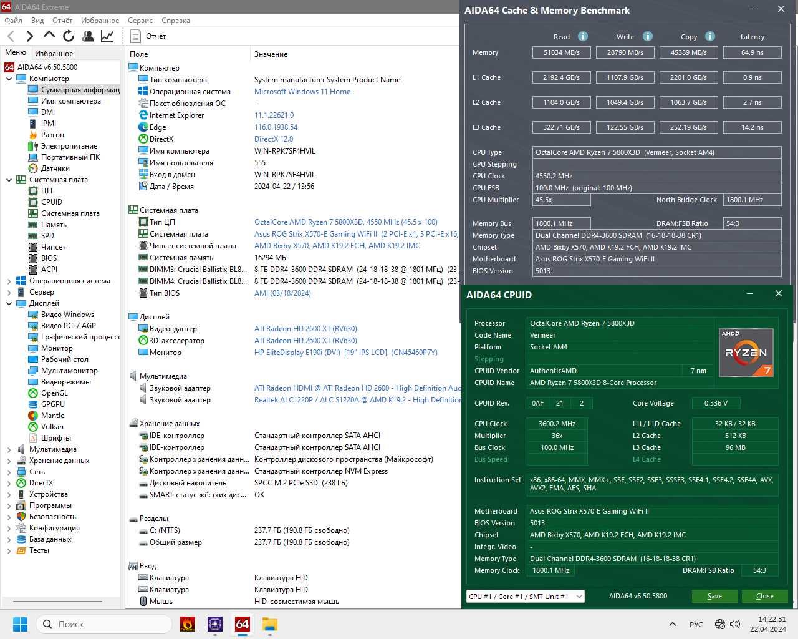Click the Memory Latency value 64.9 ns
The image size is (798, 639).
(x=752, y=52)
